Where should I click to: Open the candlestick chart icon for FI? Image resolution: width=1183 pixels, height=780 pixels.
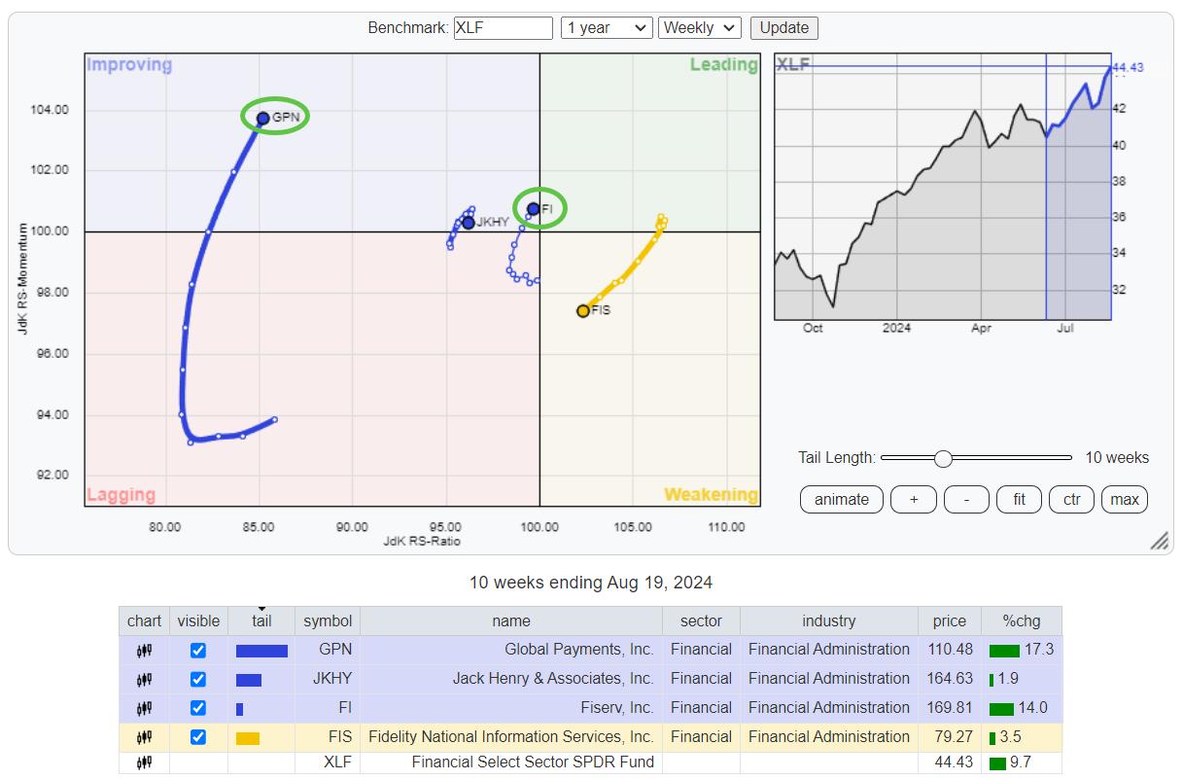[144, 708]
